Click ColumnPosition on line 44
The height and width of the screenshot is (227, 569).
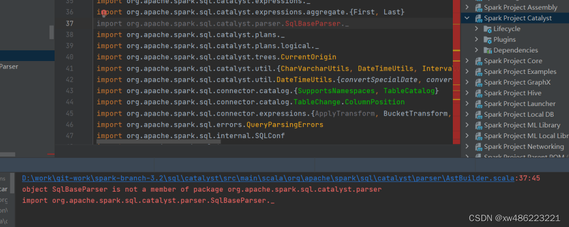(375, 102)
